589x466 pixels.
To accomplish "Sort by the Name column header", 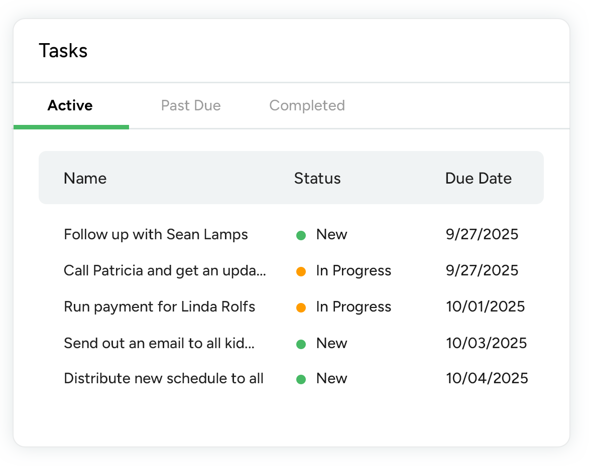I will pos(85,179).
